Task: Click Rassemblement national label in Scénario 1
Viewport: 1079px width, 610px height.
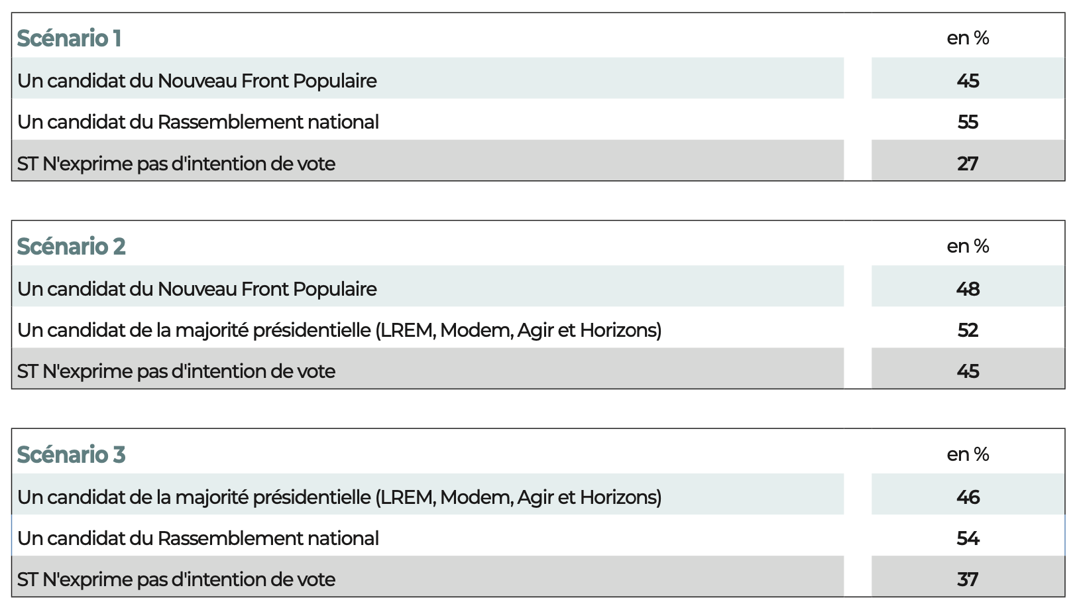Action: pos(198,122)
